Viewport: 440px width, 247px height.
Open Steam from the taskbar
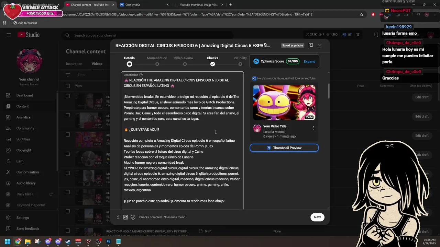point(68,242)
